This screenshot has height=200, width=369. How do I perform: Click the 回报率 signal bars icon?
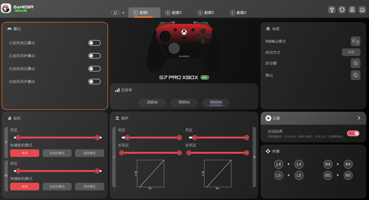point(117,90)
